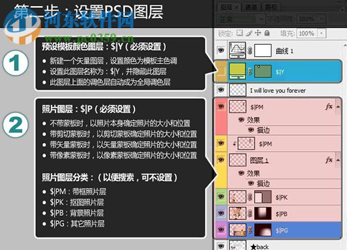Select the $|PB layer name

(x=281, y=214)
